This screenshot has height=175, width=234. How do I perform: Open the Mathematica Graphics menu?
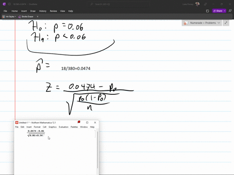point(53,127)
